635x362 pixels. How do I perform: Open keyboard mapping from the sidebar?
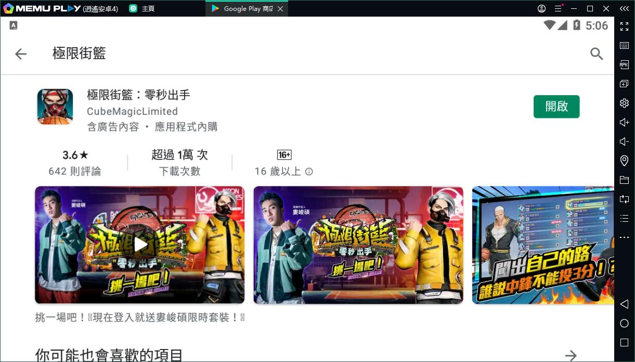point(624,46)
